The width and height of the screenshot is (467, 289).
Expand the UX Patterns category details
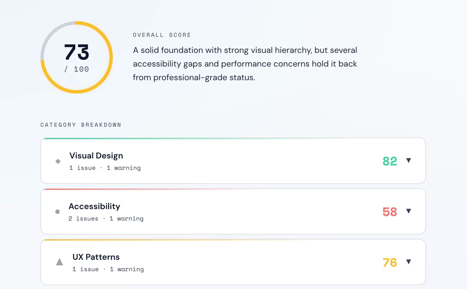click(x=409, y=262)
